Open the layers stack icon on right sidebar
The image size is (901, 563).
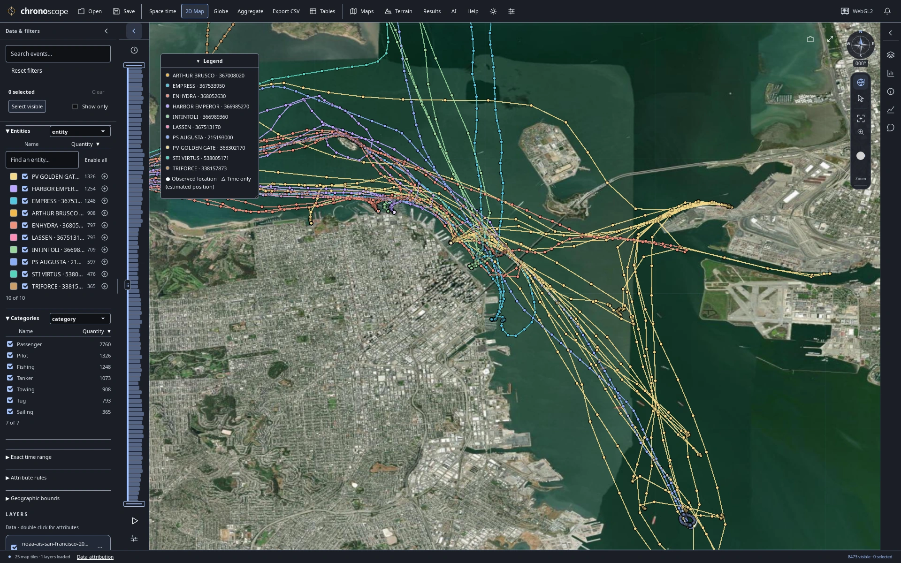891,55
